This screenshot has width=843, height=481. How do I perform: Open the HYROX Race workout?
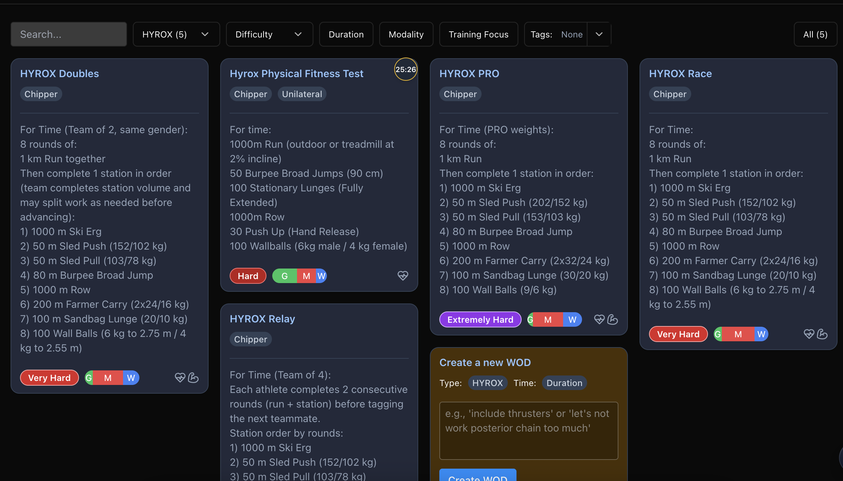(x=680, y=73)
